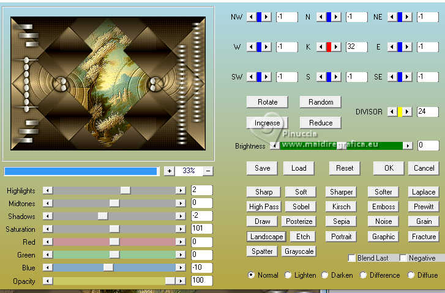The width and height of the screenshot is (445, 293).
Task: Enable the Blend Last checkbox
Action: 351,258
